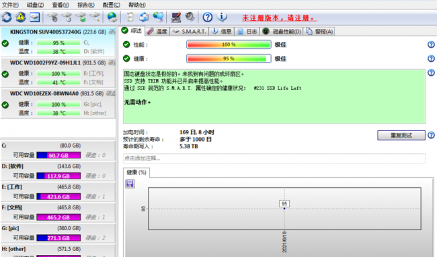Open the 报告(R) menu
The height and width of the screenshot is (257, 437).
85,5
